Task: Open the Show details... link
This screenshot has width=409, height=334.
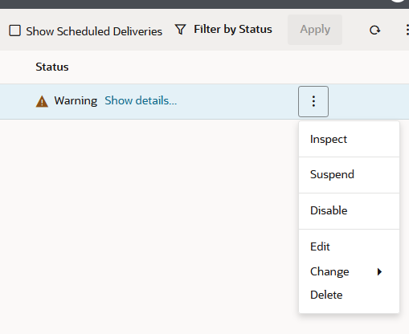Action: [x=141, y=101]
